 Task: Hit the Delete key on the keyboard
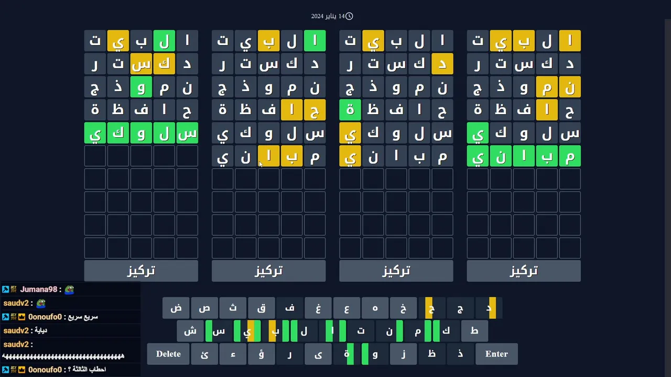point(168,354)
